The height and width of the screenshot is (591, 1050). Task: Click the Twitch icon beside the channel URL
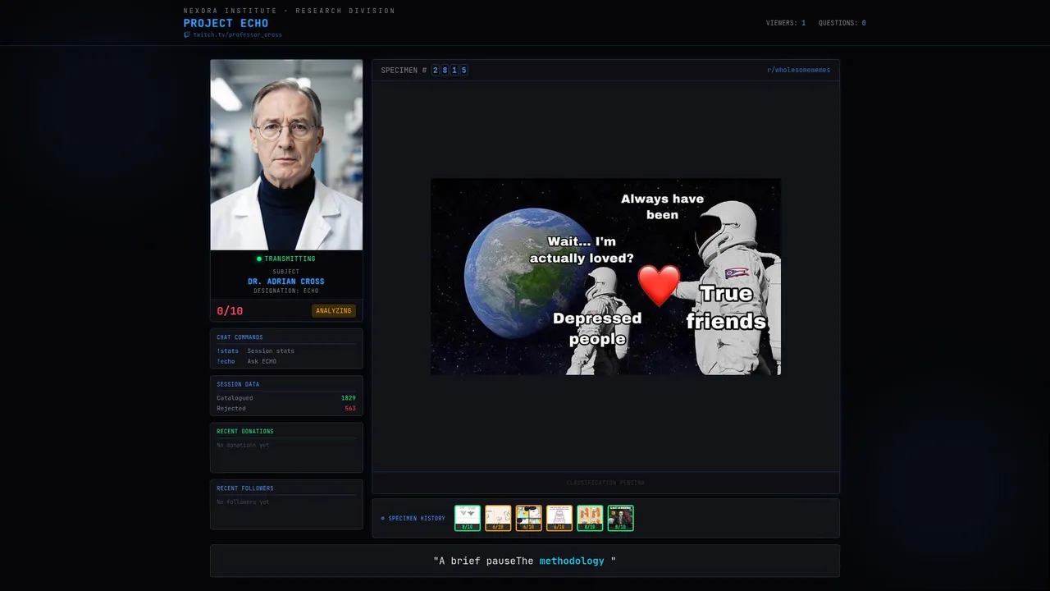[x=187, y=34]
